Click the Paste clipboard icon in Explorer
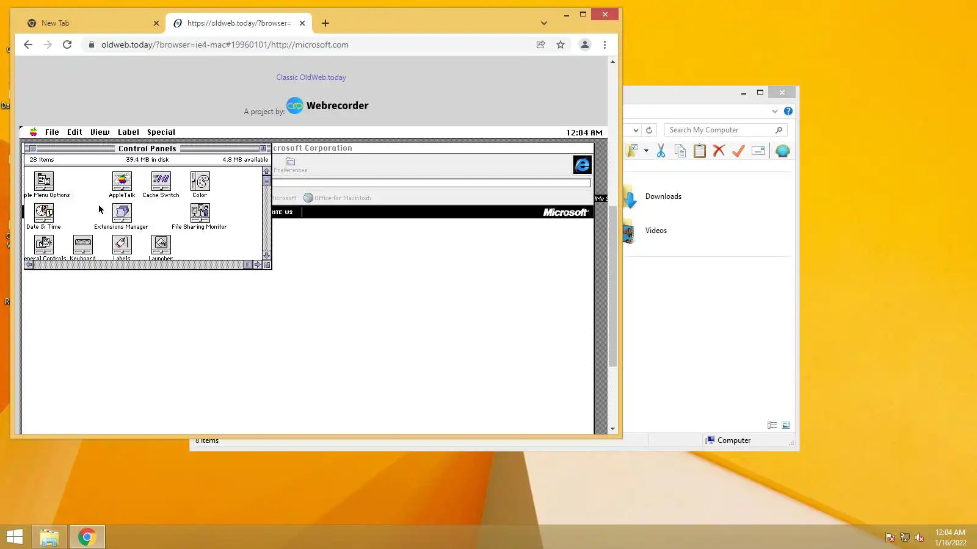977x549 pixels. (x=700, y=151)
